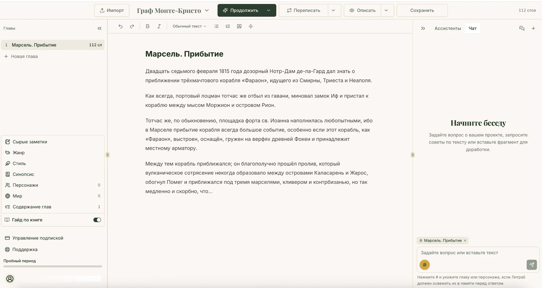Add a Новая глава

pyautogui.click(x=21, y=56)
